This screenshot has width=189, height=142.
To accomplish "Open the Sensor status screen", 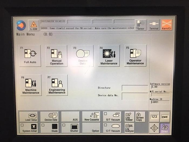I will coord(141,25).
